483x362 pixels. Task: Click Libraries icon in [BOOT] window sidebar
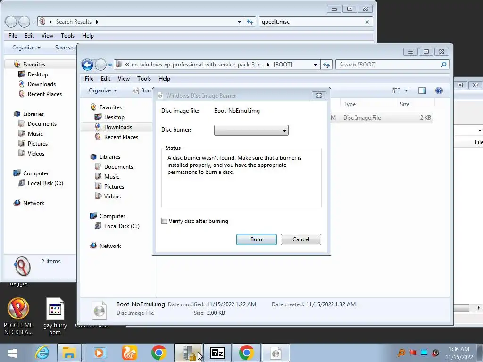[x=93, y=156]
